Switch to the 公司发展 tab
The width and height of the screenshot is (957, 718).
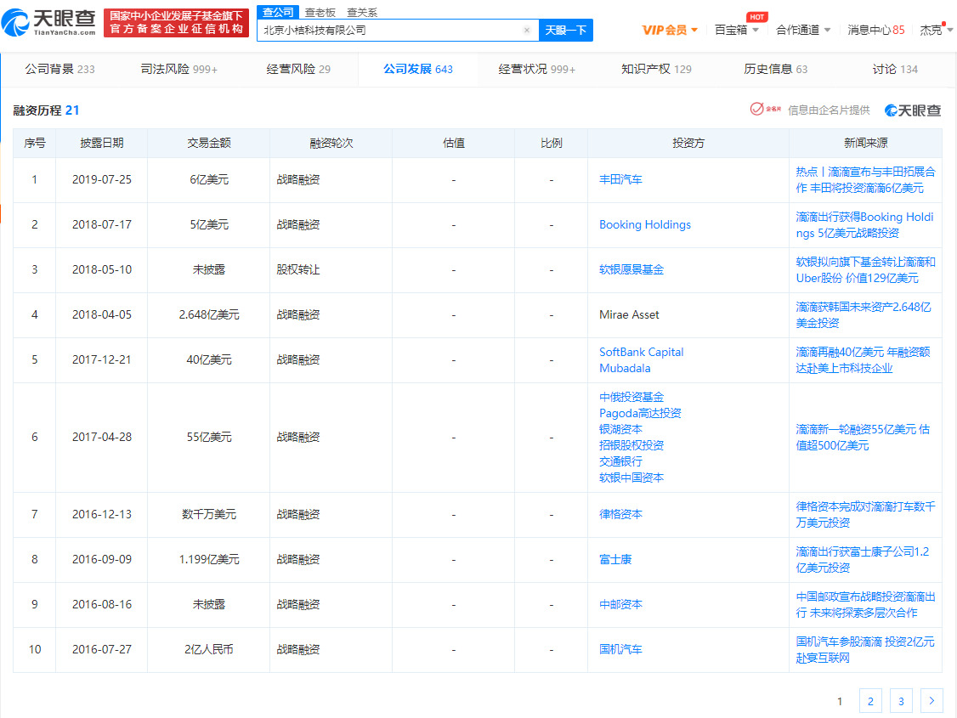coord(418,69)
